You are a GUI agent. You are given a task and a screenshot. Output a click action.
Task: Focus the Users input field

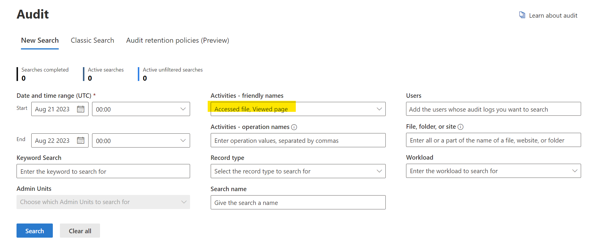tap(493, 109)
